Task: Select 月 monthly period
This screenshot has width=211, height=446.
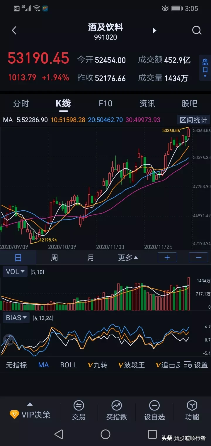Action: [91, 258]
